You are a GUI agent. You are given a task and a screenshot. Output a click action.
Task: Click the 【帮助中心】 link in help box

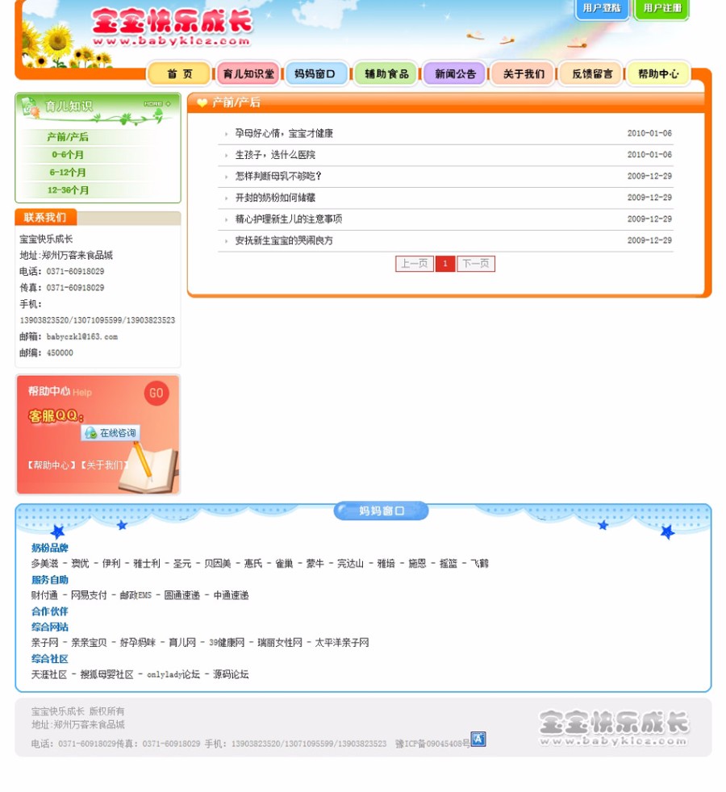(x=51, y=465)
